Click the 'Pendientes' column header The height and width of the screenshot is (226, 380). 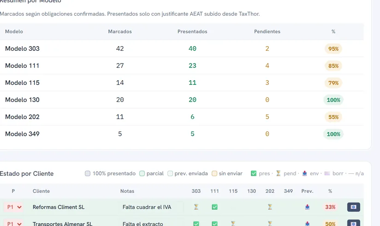(267, 31)
